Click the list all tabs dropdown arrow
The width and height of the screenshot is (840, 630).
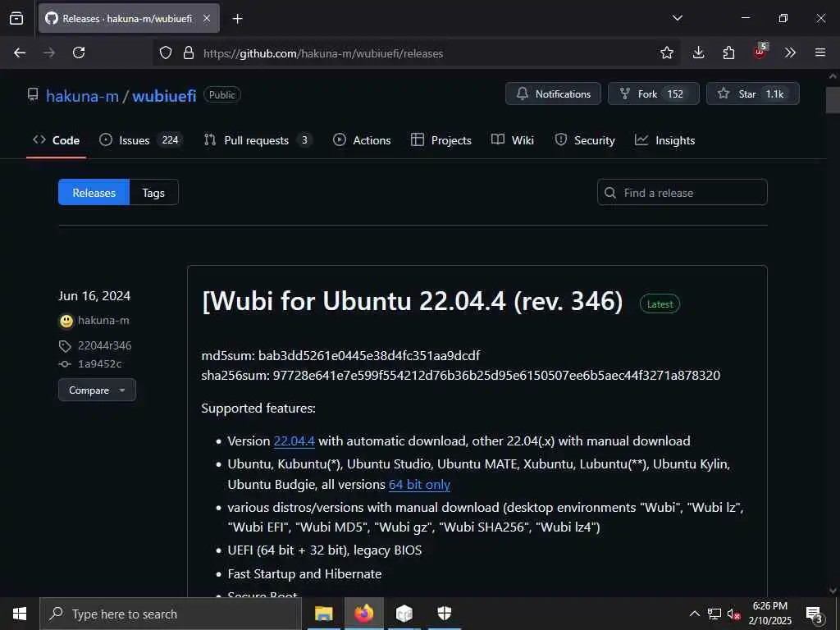(x=678, y=18)
